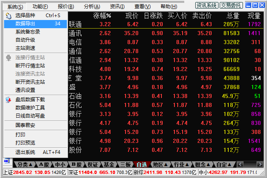Choose 自动升级 menu item
This screenshot has width=267, height=178.
tap(35, 40)
